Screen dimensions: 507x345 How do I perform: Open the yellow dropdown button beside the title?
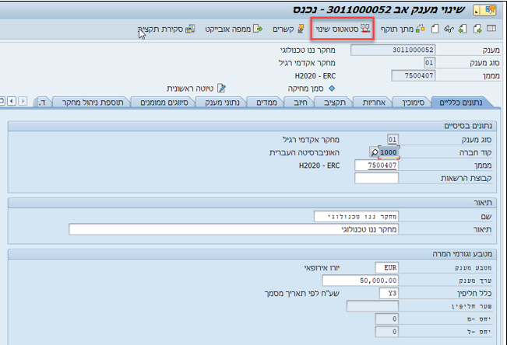click(477, 10)
